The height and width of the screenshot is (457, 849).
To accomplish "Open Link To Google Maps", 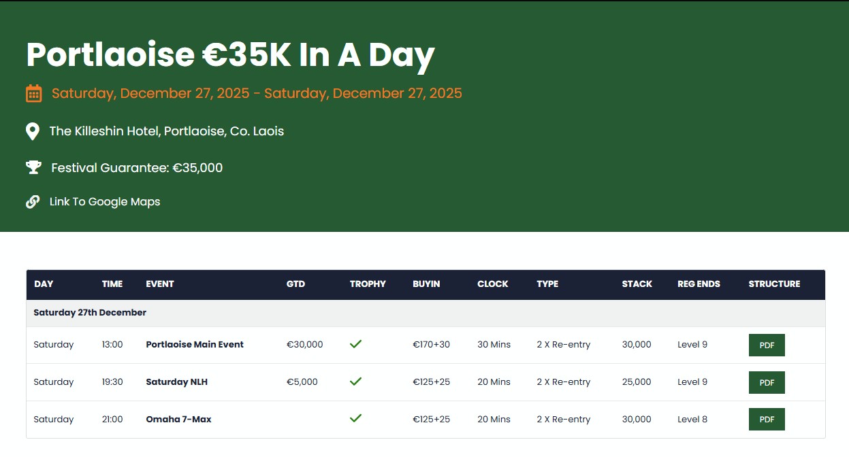I will (105, 202).
